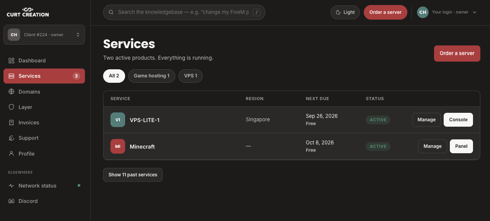Click the Services server icon in sidebar

[x=11, y=76]
